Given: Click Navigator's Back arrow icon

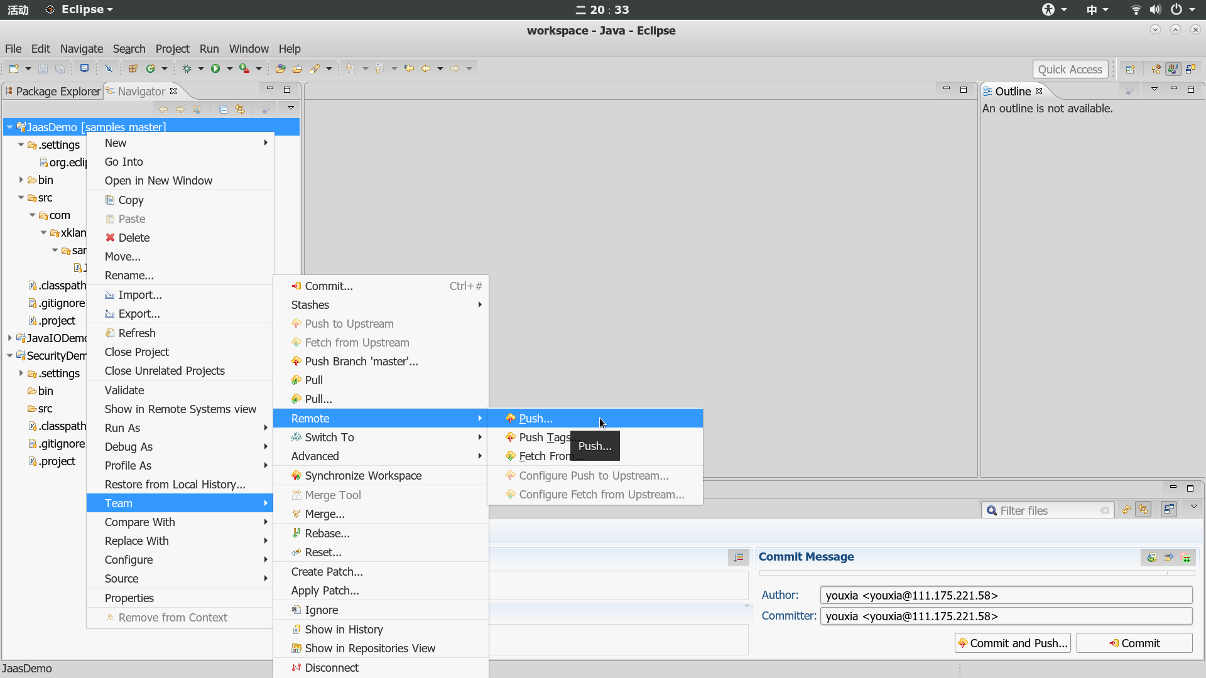Looking at the screenshot, I should pos(163,109).
